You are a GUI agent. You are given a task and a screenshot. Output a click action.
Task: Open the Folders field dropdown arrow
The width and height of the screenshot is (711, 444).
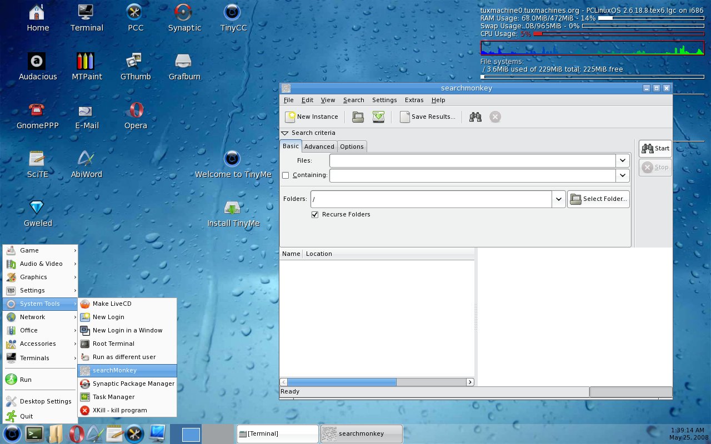pyautogui.click(x=558, y=199)
